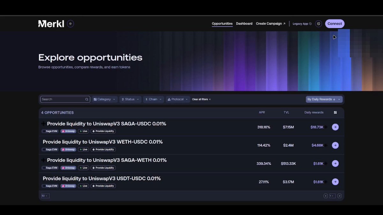Click the Connect wallet button
383x215 pixels.
click(335, 24)
